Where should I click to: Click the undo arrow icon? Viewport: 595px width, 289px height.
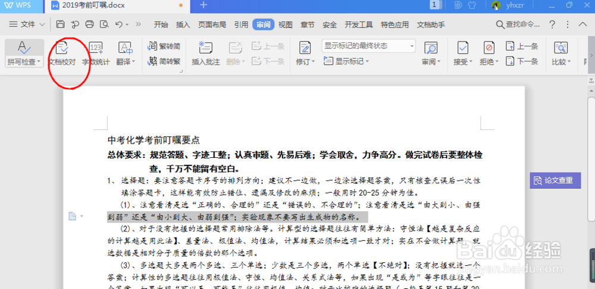pyautogui.click(x=119, y=24)
